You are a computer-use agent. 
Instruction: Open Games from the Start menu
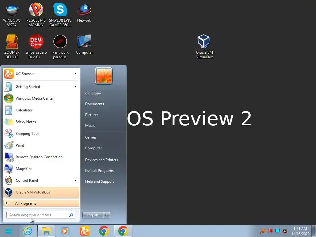tap(91, 137)
